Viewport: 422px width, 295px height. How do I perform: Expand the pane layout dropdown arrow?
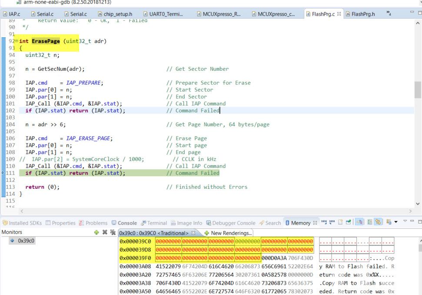tap(395, 223)
